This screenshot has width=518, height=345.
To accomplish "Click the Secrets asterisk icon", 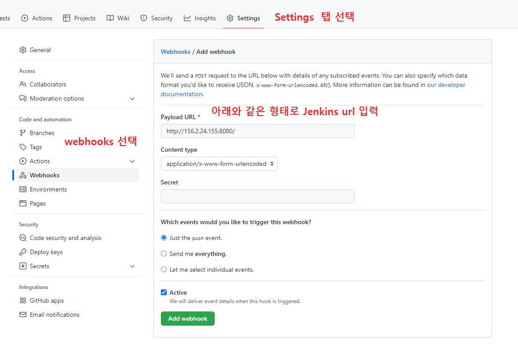I will click(23, 266).
